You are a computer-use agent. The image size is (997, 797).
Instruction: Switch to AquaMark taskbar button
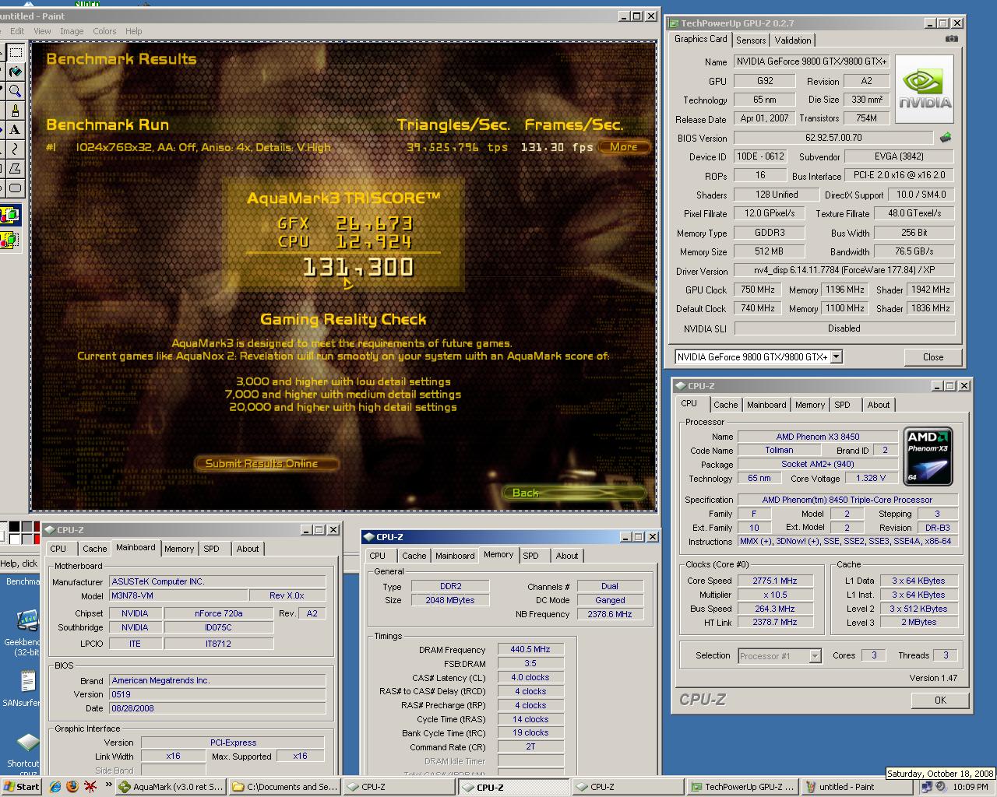[x=170, y=787]
